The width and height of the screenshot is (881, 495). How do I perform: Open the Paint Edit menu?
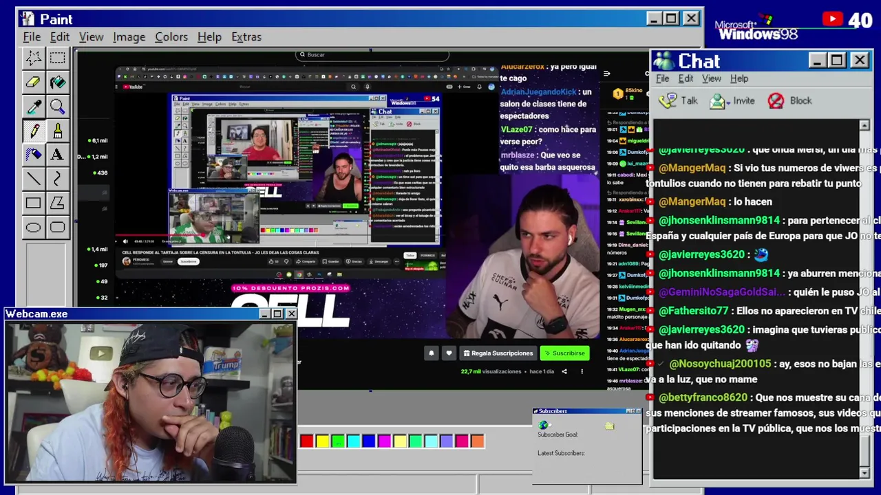tap(59, 37)
